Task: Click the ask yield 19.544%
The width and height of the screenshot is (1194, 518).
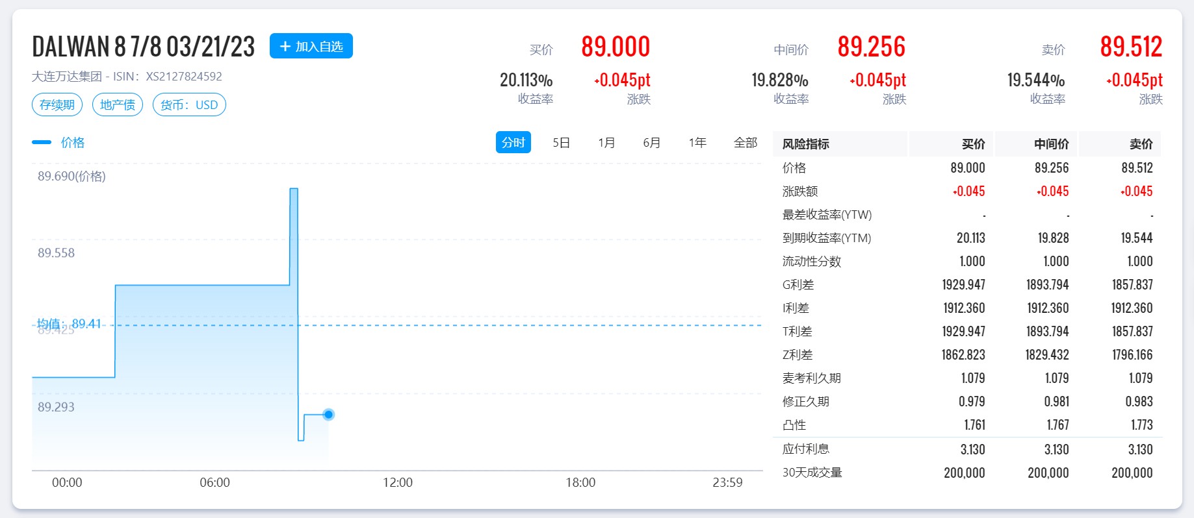Action: coord(1036,80)
